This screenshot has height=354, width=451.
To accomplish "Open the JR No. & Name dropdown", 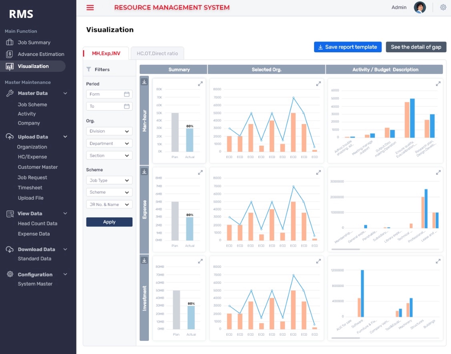I will (x=109, y=204).
